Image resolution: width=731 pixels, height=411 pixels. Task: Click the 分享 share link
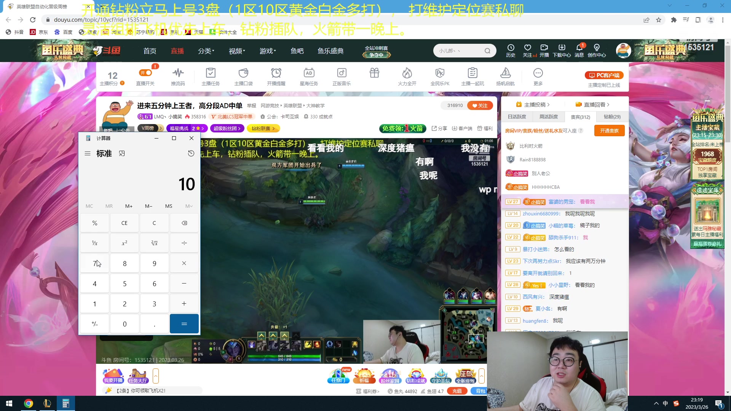439,128
